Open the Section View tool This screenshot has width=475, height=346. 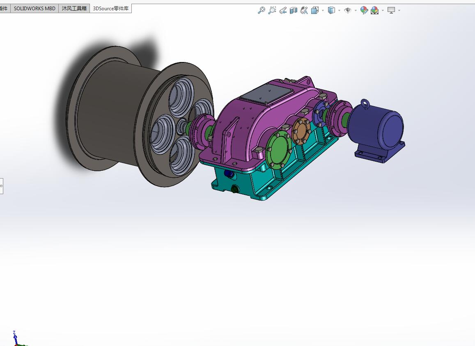pyautogui.click(x=293, y=10)
